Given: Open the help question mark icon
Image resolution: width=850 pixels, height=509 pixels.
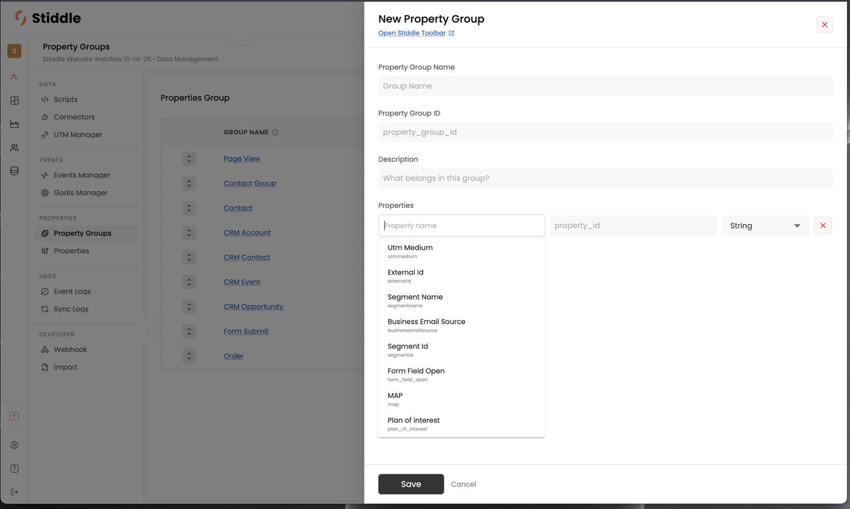Looking at the screenshot, I should click(14, 468).
